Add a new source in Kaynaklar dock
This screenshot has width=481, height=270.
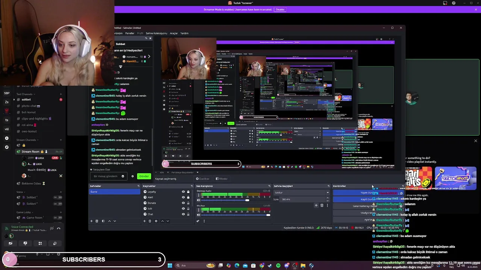click(144, 221)
